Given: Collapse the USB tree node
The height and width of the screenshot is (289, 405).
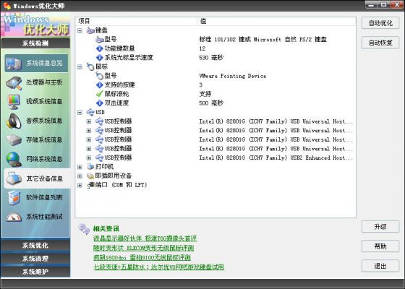Looking at the screenshot, I should tap(80, 112).
